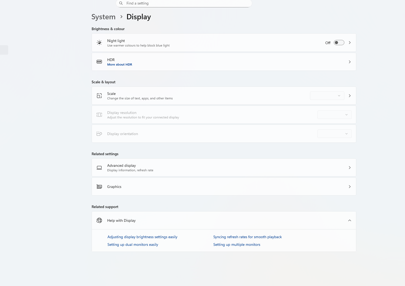Click the Night light sun icon
Screen dimensions: 405x286
point(99,43)
